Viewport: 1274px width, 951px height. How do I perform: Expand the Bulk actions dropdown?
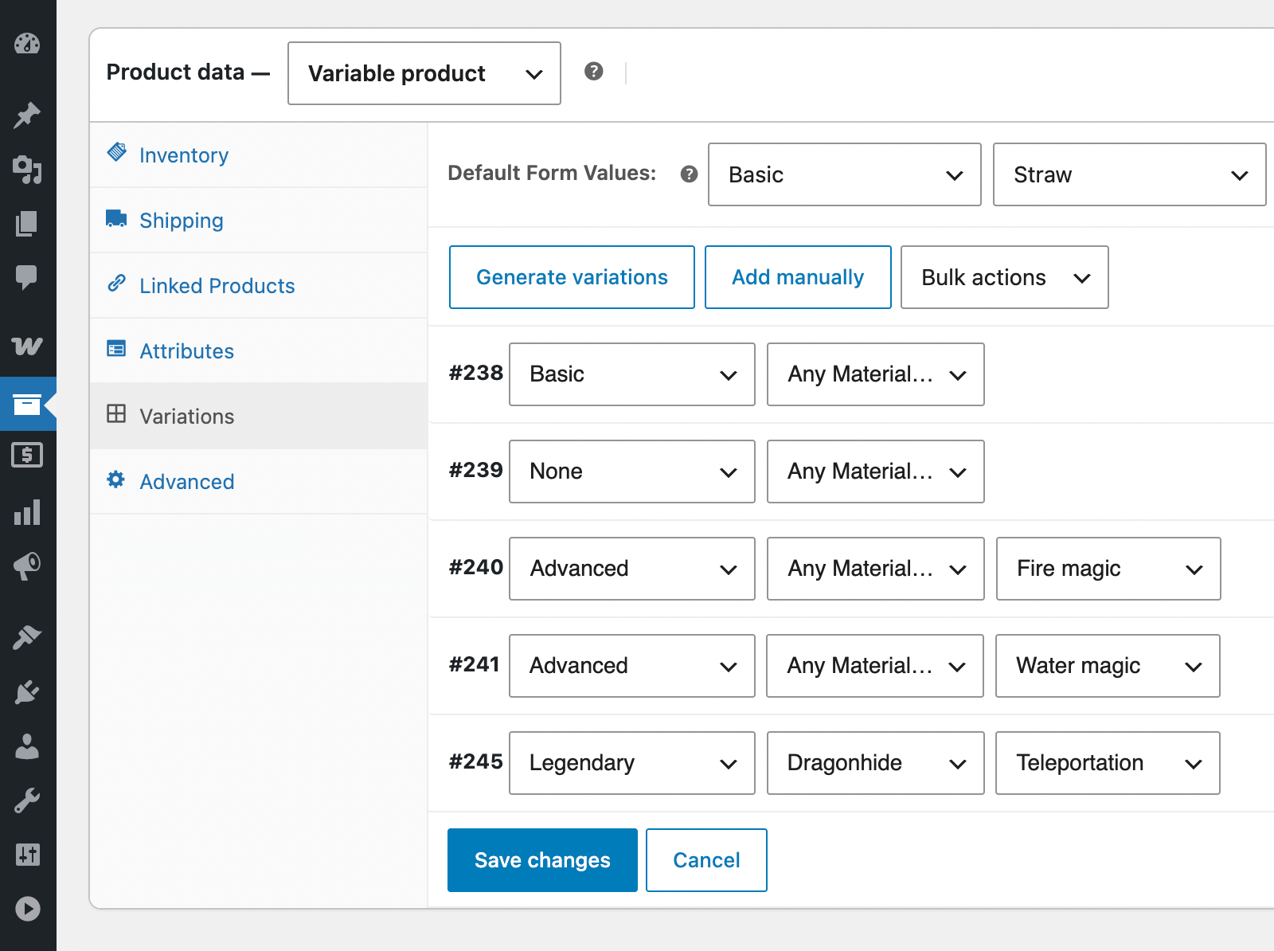point(1005,277)
